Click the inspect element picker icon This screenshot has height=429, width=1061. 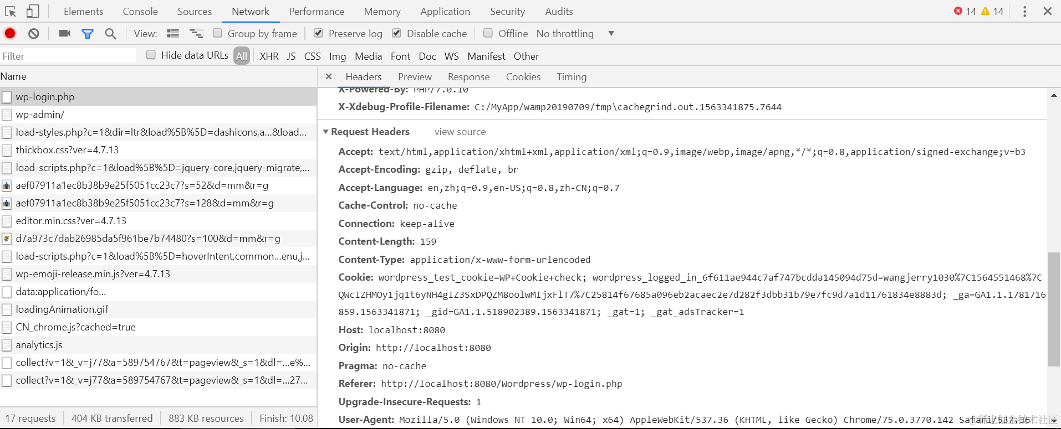(11, 11)
